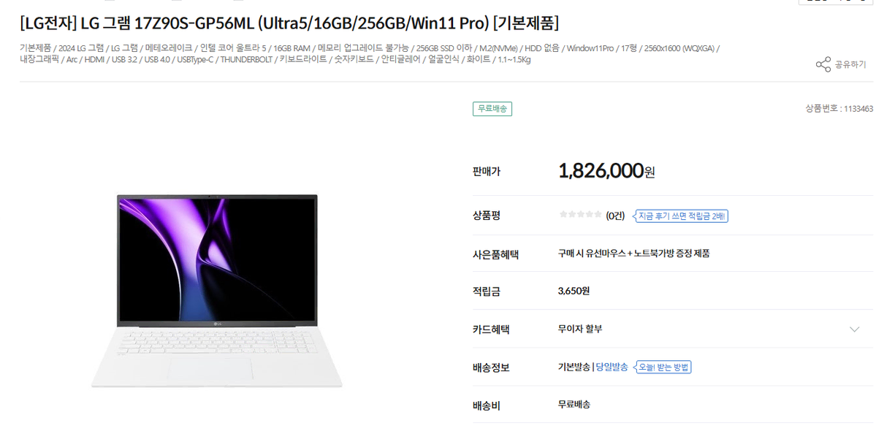
Task: Click the 당일발송 link
Action: 612,367
